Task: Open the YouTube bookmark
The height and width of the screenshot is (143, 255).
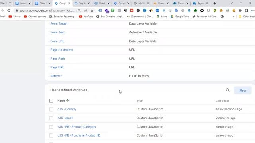Action: pos(86,17)
